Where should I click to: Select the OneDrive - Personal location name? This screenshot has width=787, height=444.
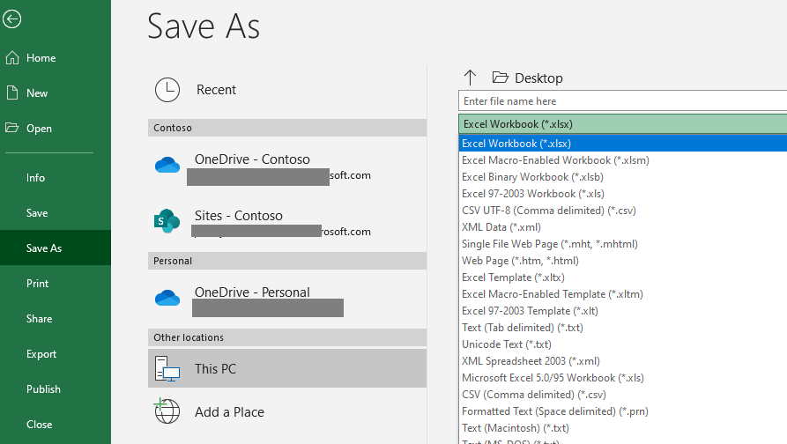(x=252, y=292)
